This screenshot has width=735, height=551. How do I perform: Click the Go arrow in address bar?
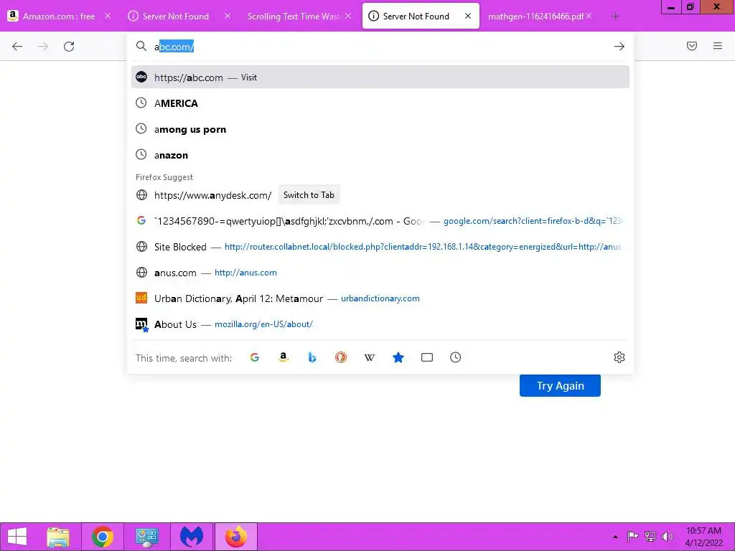pos(619,47)
